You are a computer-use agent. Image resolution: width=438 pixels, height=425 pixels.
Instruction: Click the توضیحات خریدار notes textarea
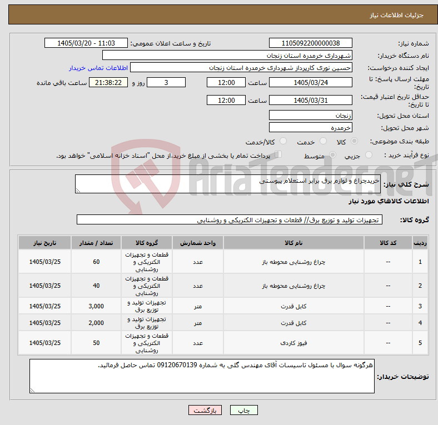(202, 376)
